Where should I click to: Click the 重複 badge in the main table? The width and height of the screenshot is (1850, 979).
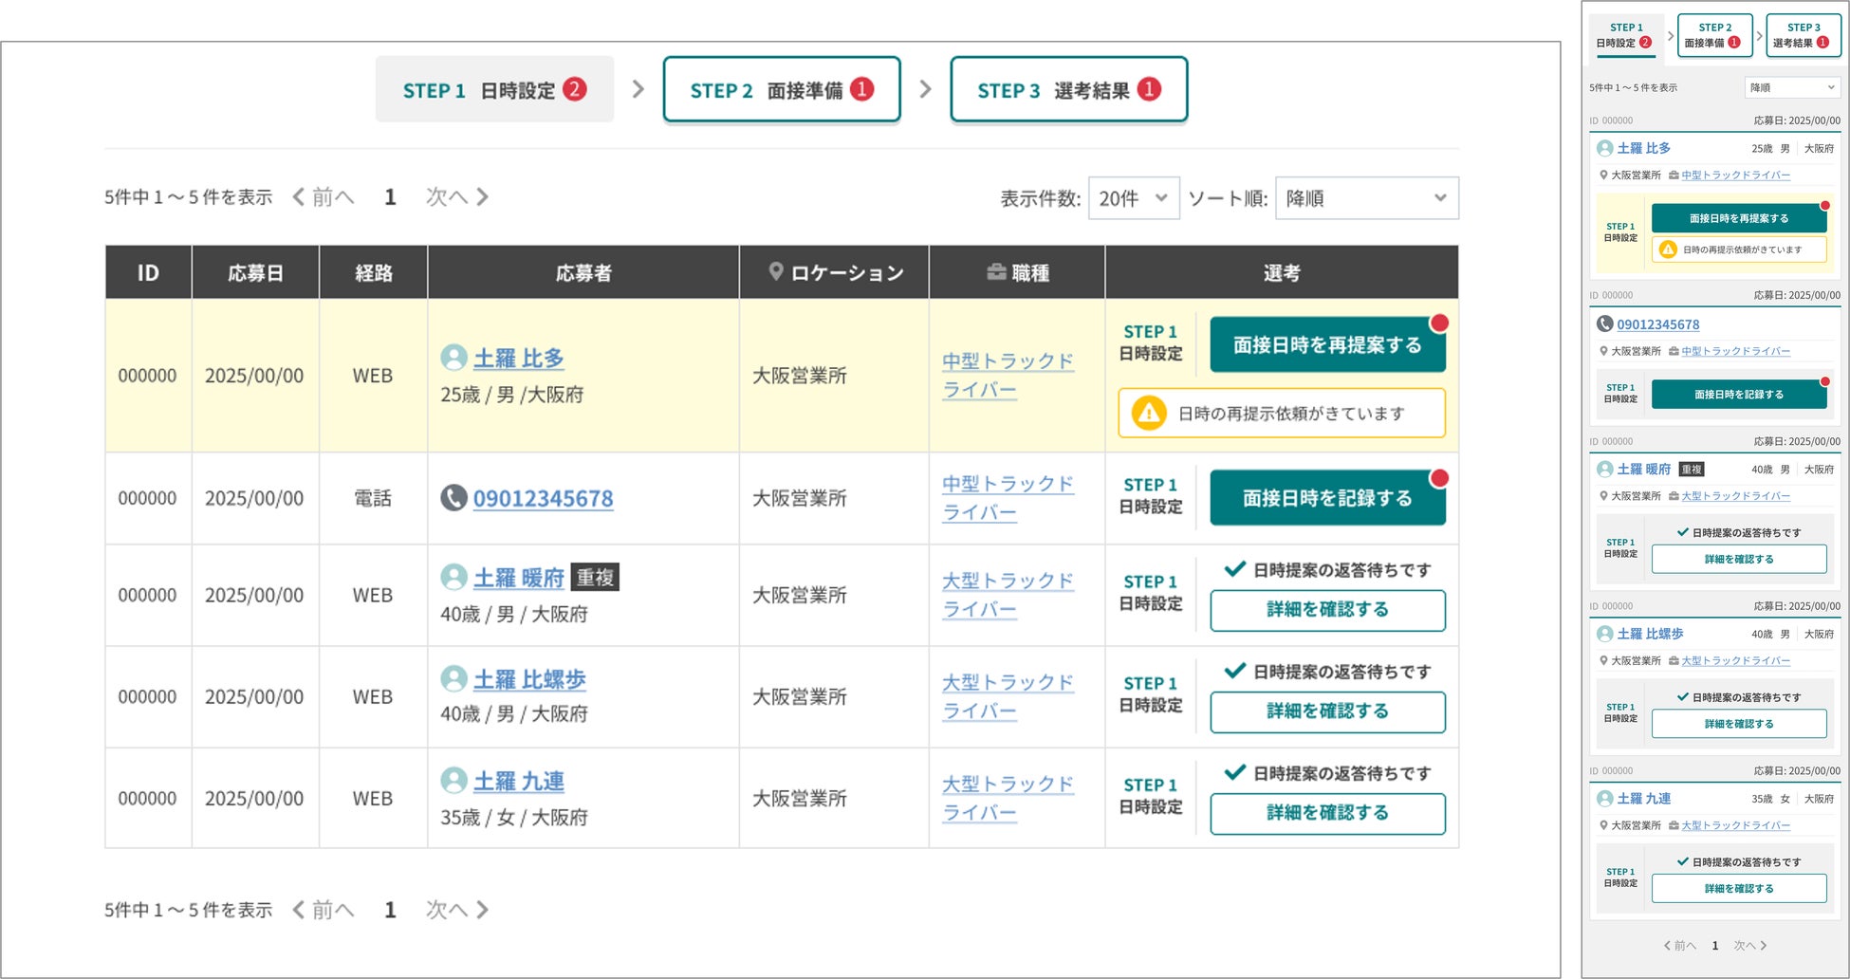(x=595, y=577)
